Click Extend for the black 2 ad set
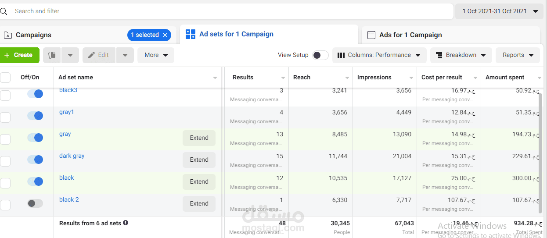This screenshot has width=547, height=238. [199, 203]
